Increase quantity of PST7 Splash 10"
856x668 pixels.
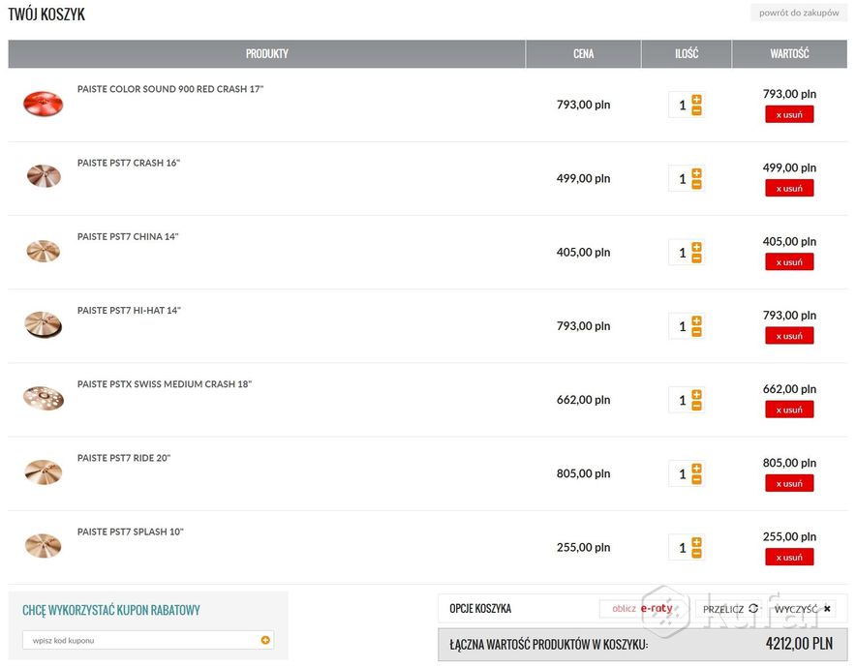click(696, 541)
